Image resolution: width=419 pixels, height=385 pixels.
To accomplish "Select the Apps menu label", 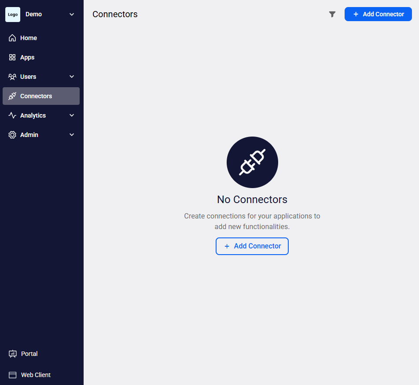I will (27, 57).
